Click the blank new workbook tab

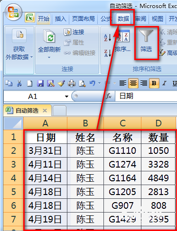point(60,111)
